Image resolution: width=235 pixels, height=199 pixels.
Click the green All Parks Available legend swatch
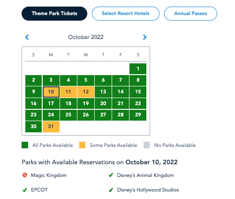(x=25, y=145)
